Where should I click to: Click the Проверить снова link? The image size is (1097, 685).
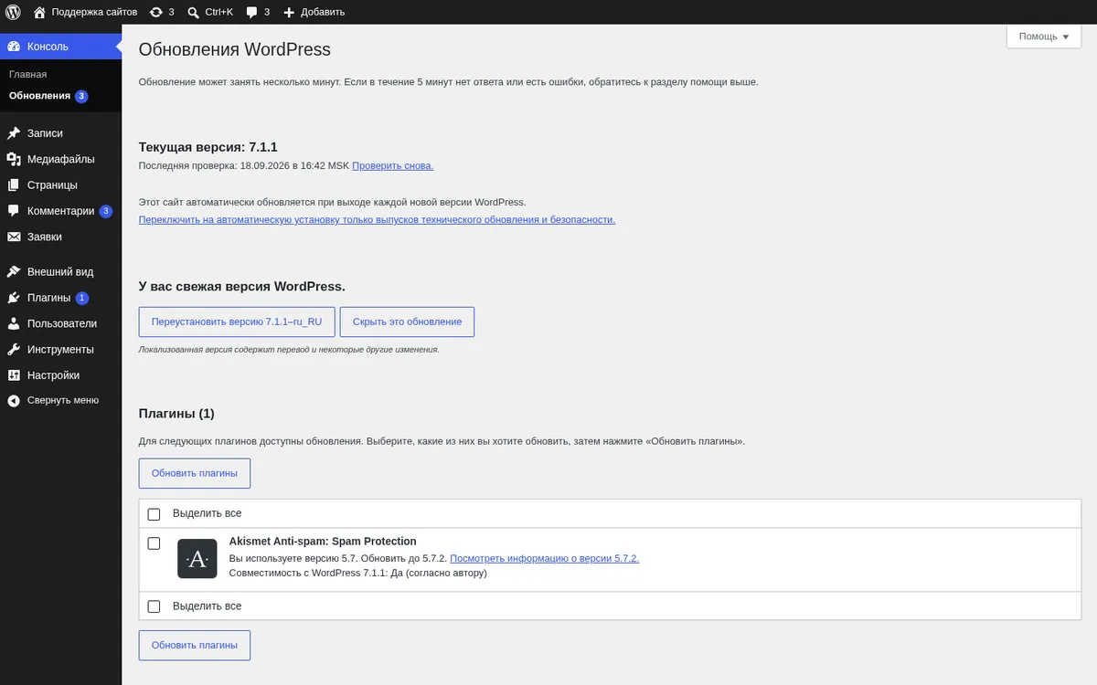pyautogui.click(x=393, y=166)
